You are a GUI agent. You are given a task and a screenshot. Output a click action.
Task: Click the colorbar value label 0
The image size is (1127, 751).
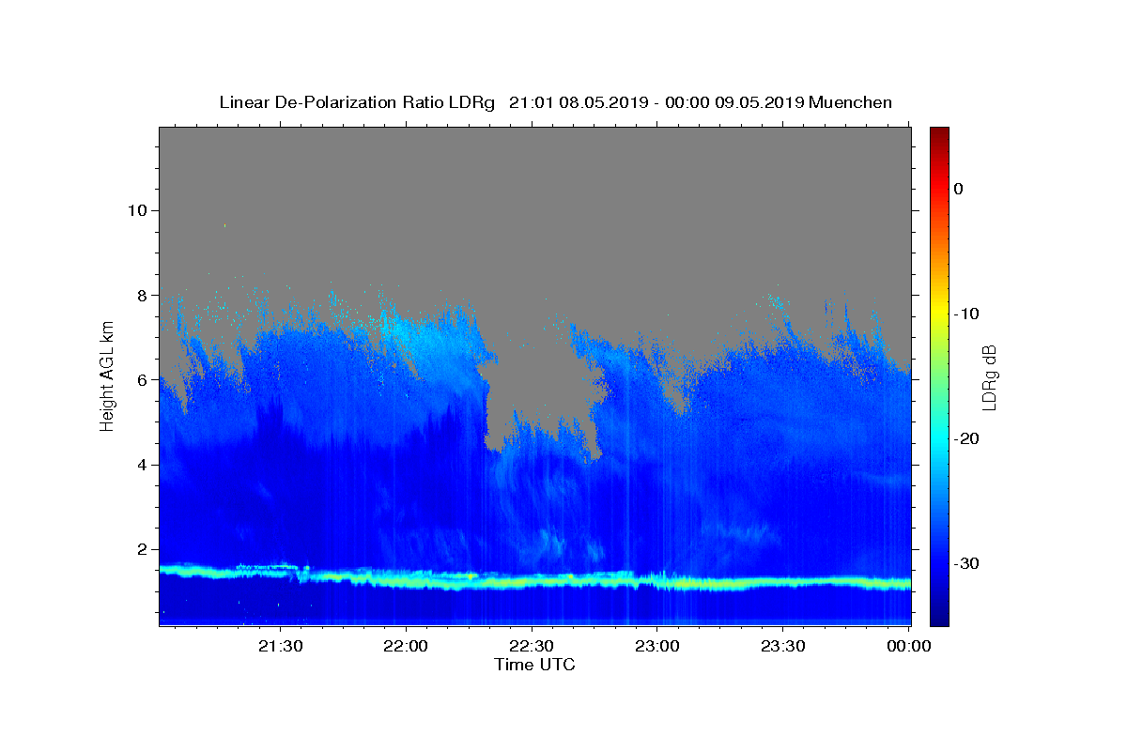click(958, 189)
